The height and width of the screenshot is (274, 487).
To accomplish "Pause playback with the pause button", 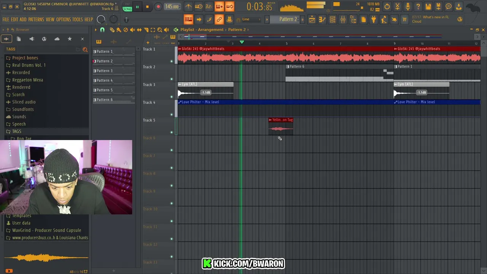I will coord(137,7).
